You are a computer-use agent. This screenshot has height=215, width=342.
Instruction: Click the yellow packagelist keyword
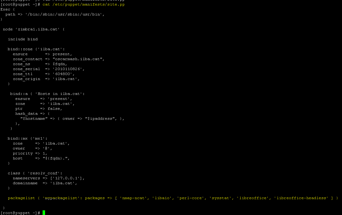coord(21,198)
